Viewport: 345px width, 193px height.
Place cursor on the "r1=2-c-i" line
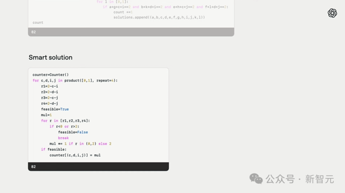50,86
